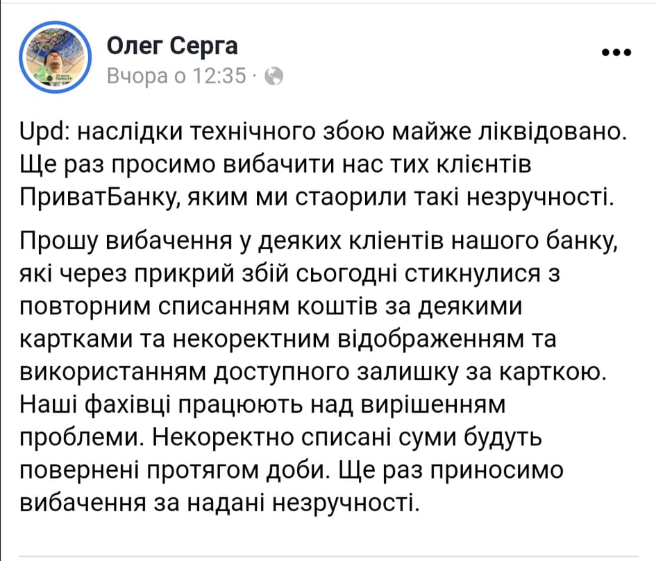Click the final words надані незручності

click(x=302, y=503)
